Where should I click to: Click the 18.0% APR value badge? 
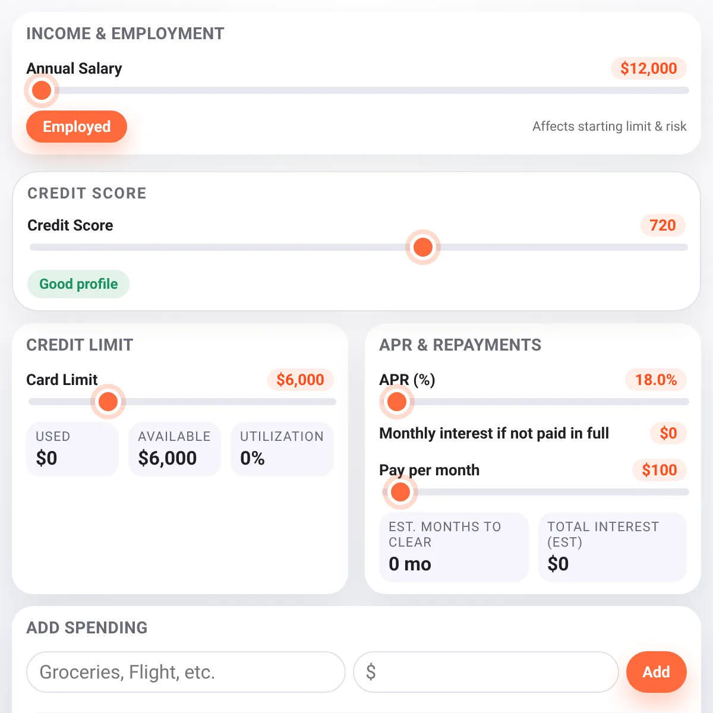[x=656, y=380]
